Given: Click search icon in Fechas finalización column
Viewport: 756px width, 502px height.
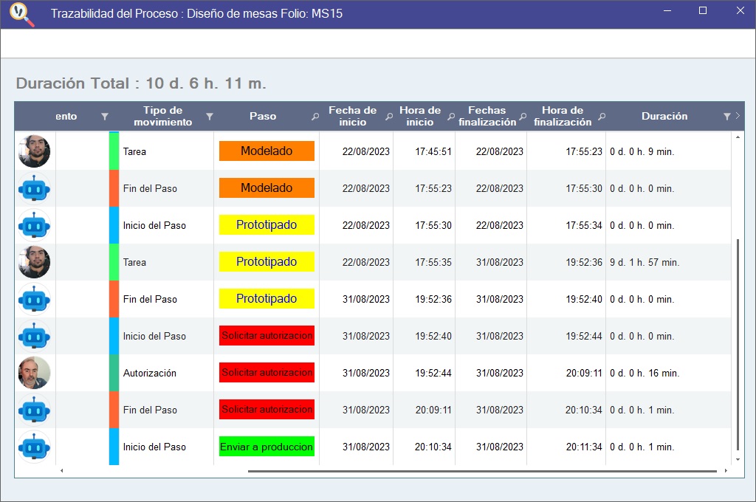Looking at the screenshot, I should coord(523,117).
